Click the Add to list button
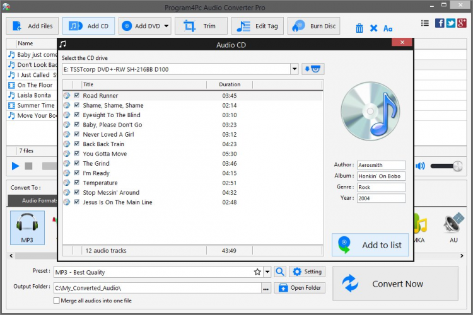 [x=370, y=245]
